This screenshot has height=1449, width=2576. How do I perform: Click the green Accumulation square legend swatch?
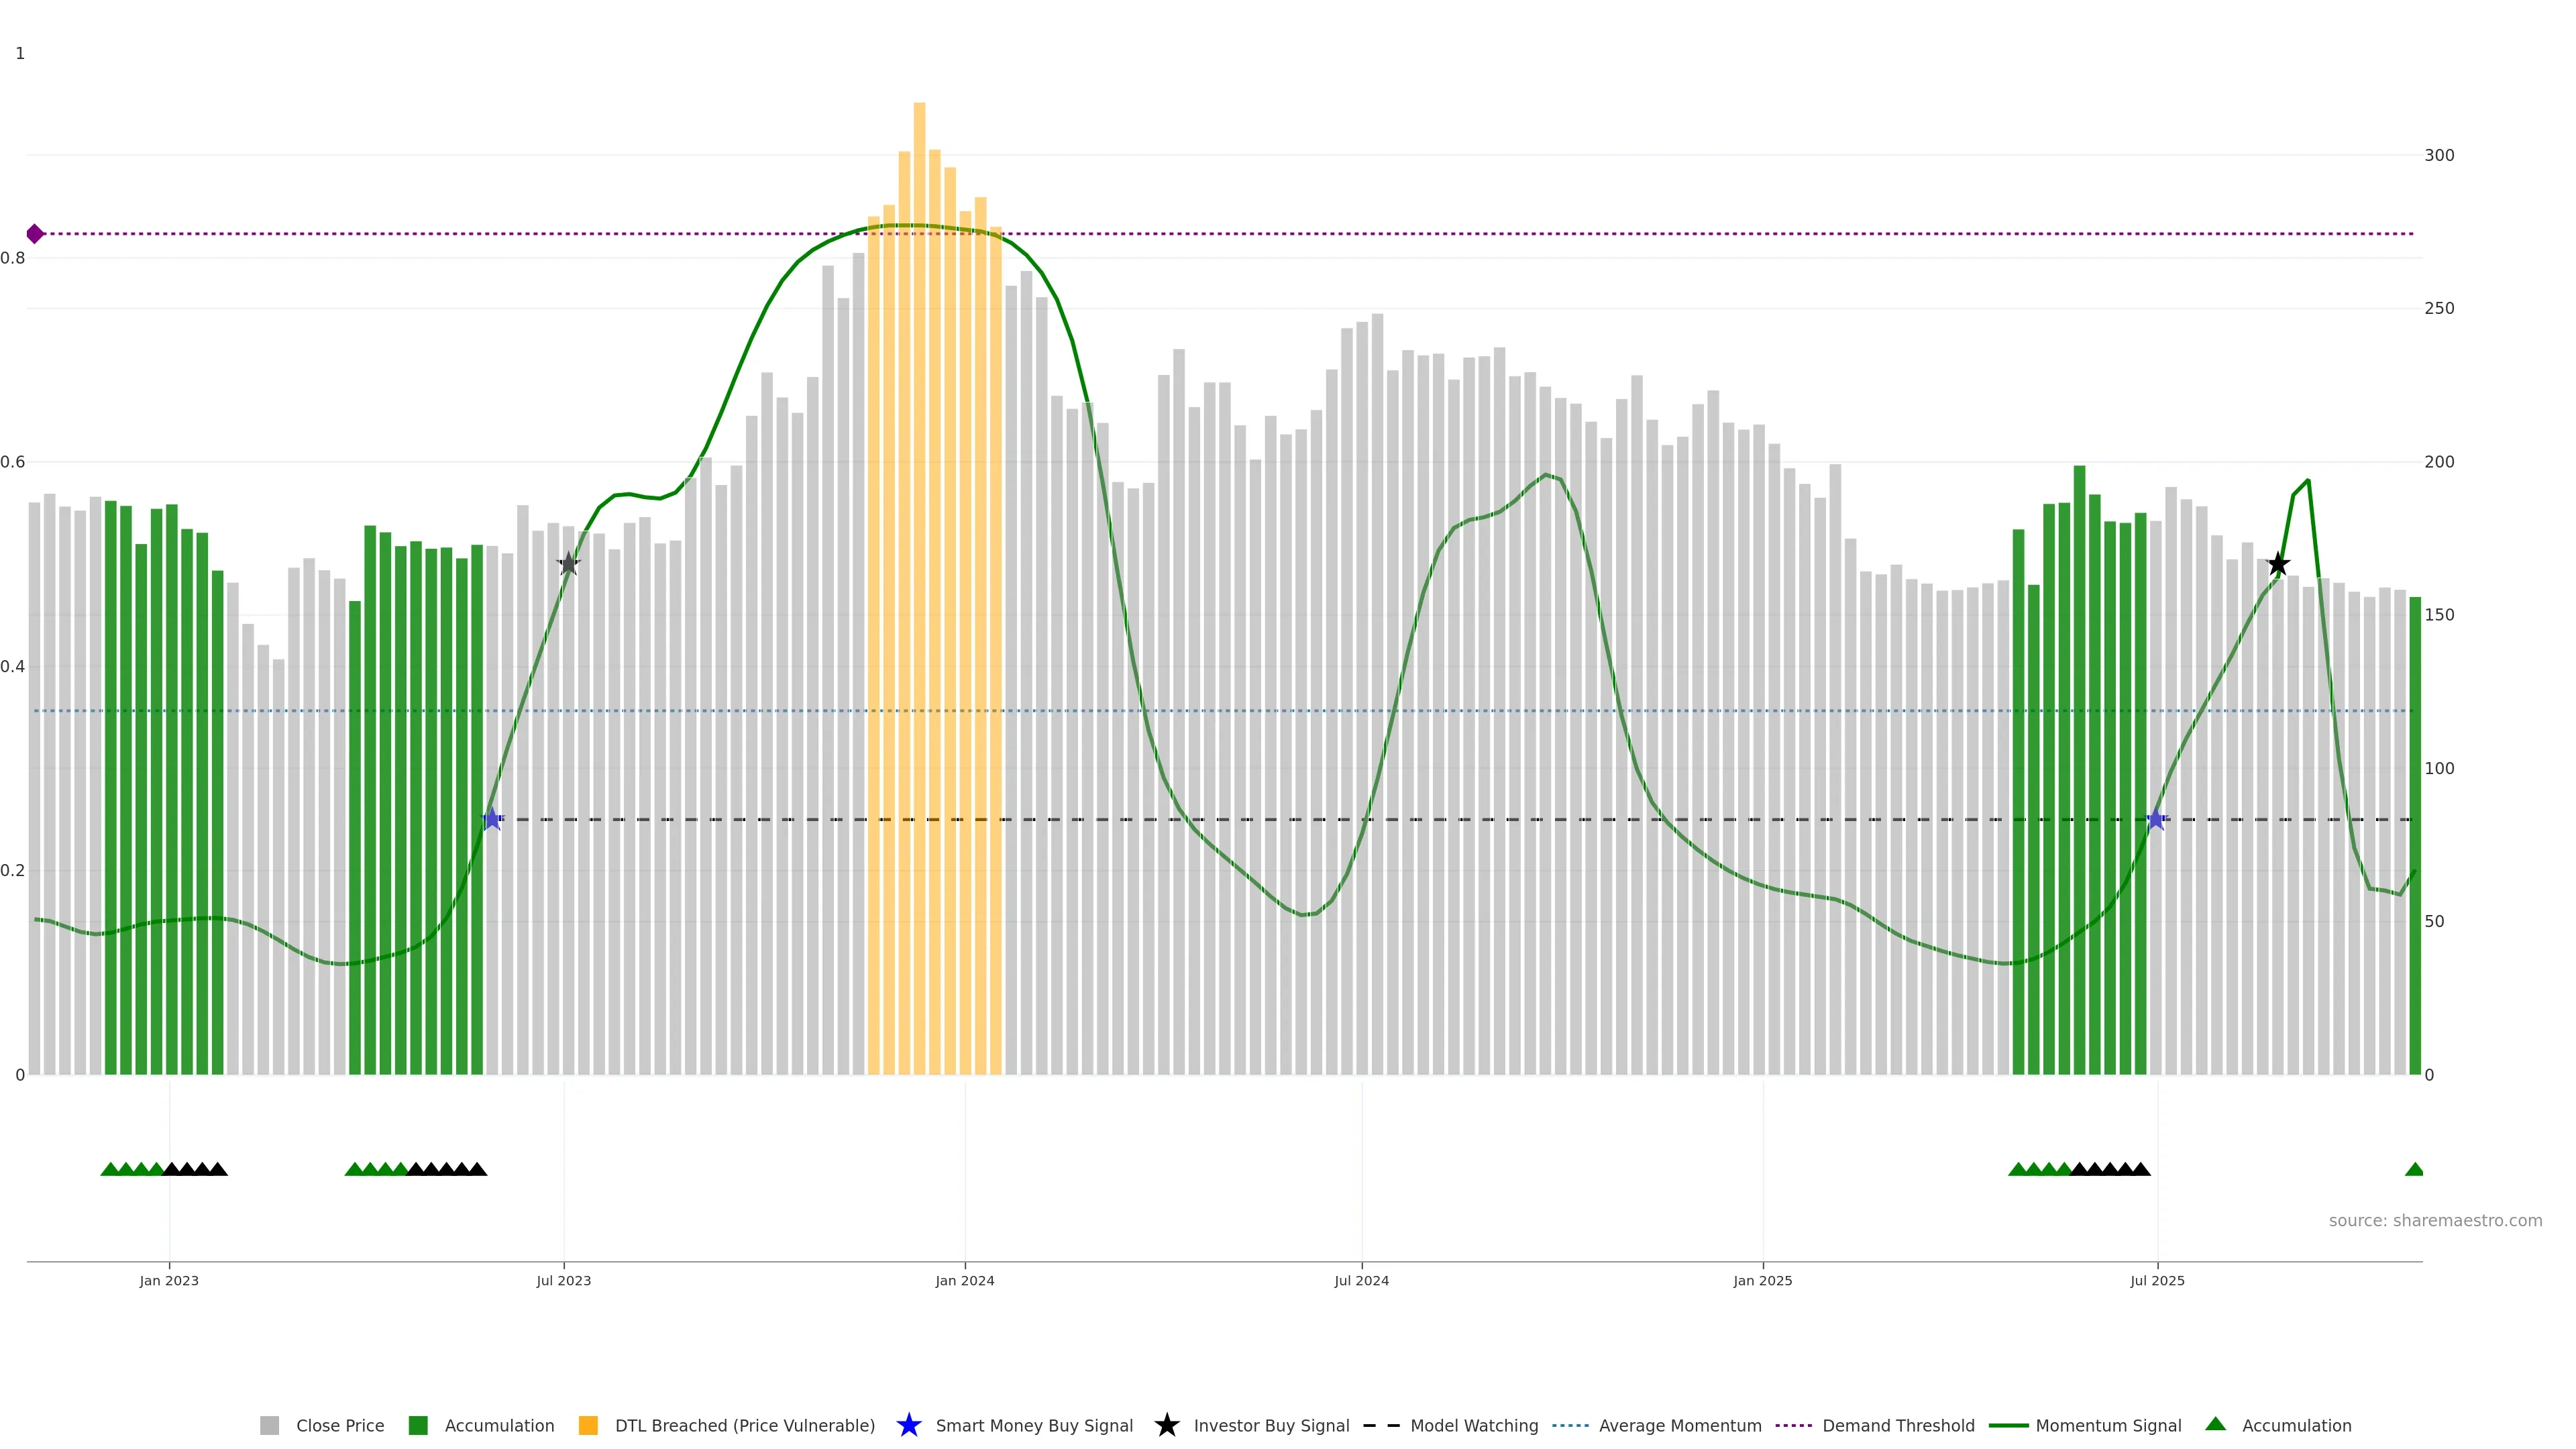(418, 1426)
